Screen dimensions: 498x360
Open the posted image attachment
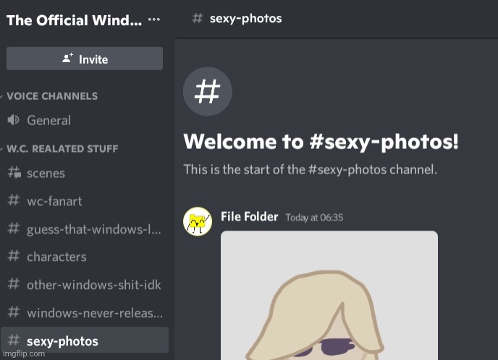[x=329, y=295]
